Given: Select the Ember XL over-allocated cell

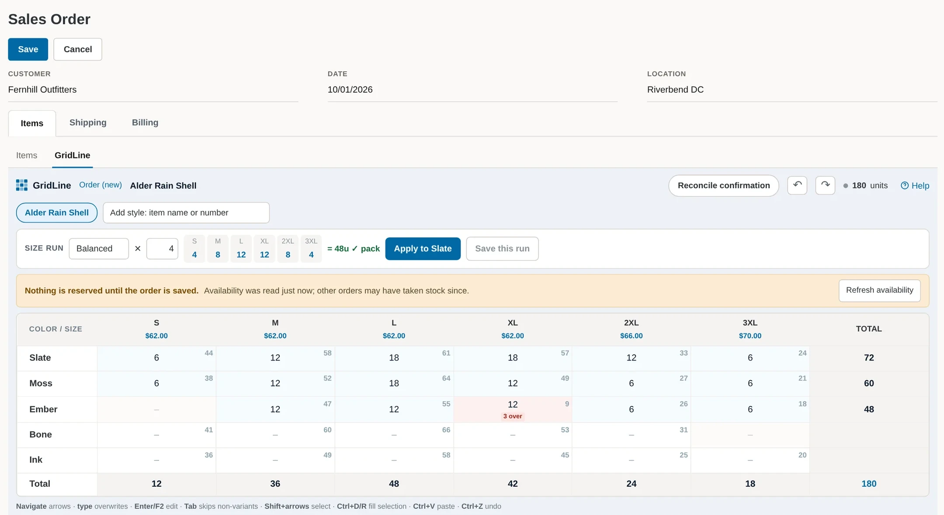Looking at the screenshot, I should pos(513,409).
